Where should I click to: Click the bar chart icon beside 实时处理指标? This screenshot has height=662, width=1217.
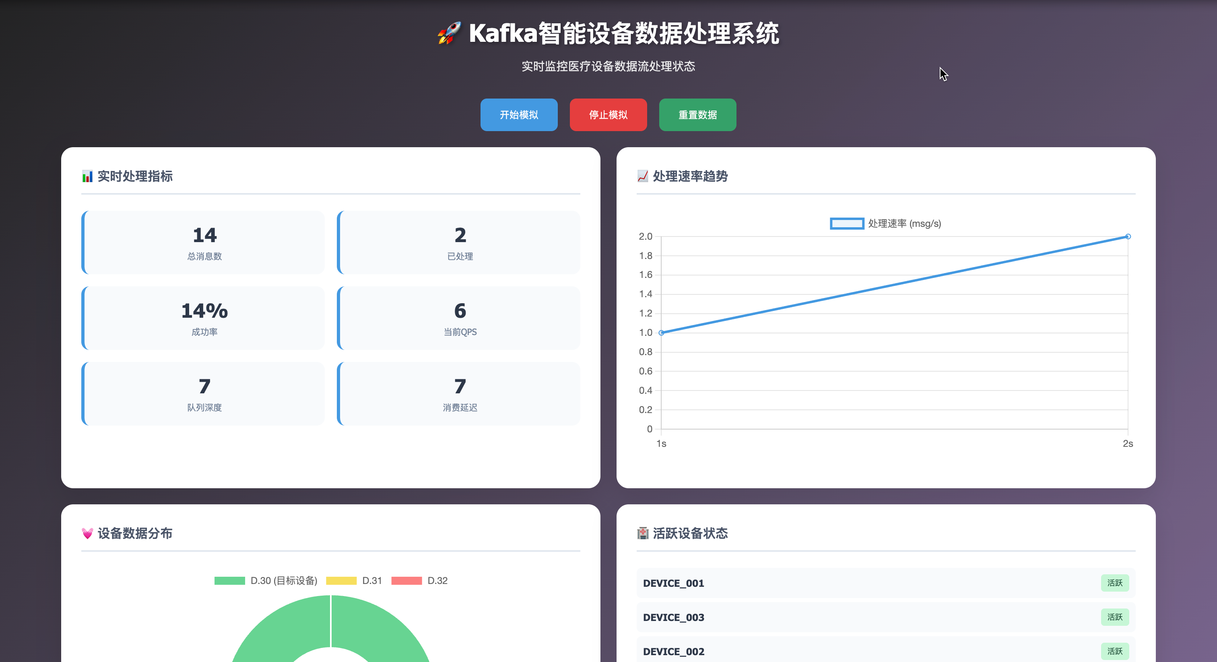click(x=87, y=177)
